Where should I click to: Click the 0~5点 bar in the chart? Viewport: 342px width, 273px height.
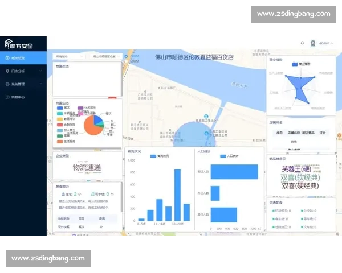pos(141,220)
